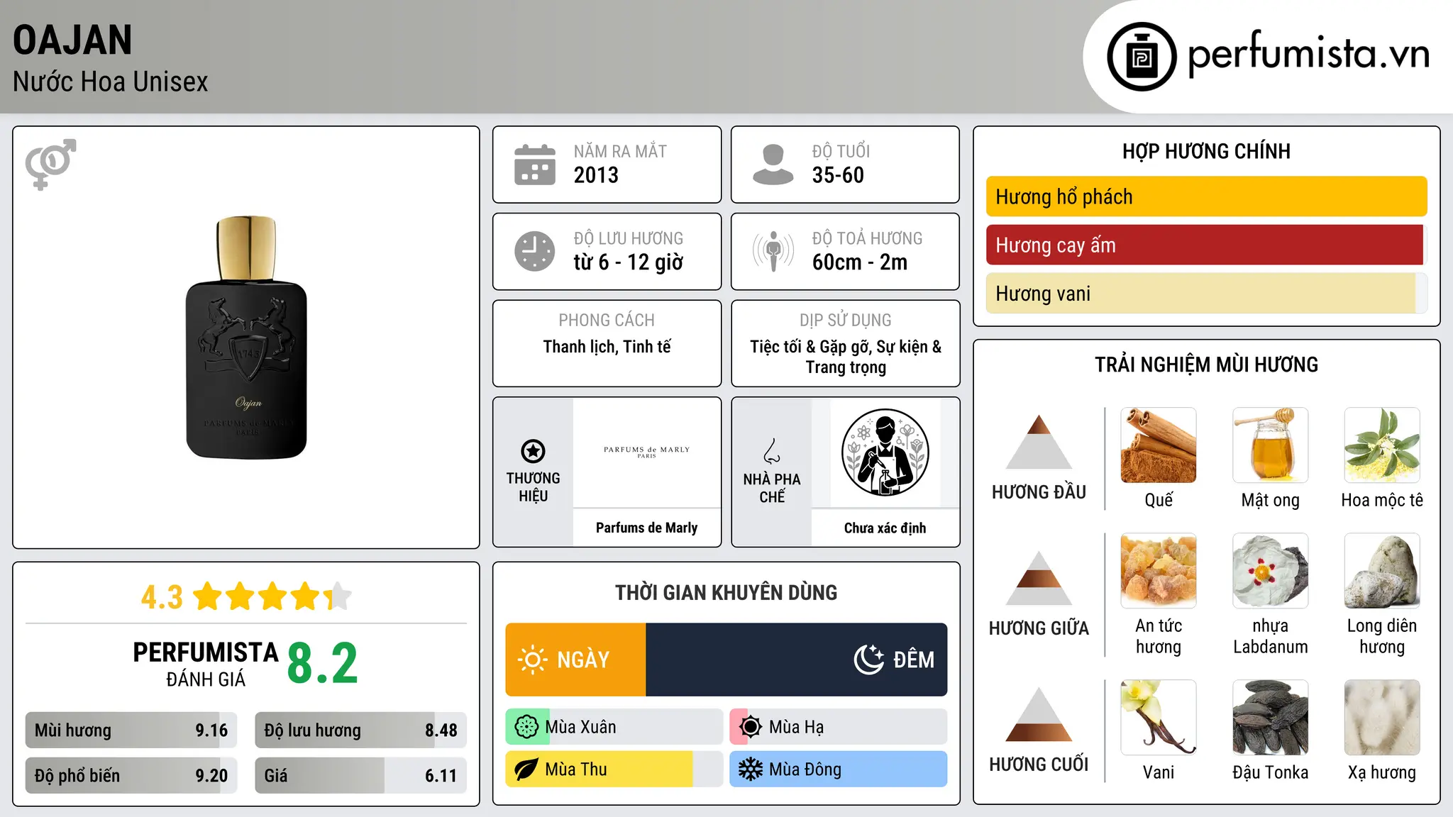Click the Hương hổ phách accord bar
The image size is (1453, 817).
pos(1206,196)
